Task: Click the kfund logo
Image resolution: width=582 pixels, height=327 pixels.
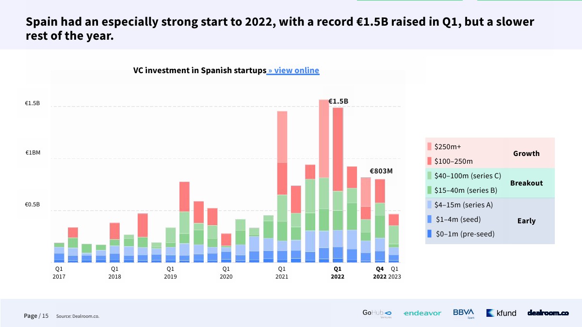Action: click(501, 313)
